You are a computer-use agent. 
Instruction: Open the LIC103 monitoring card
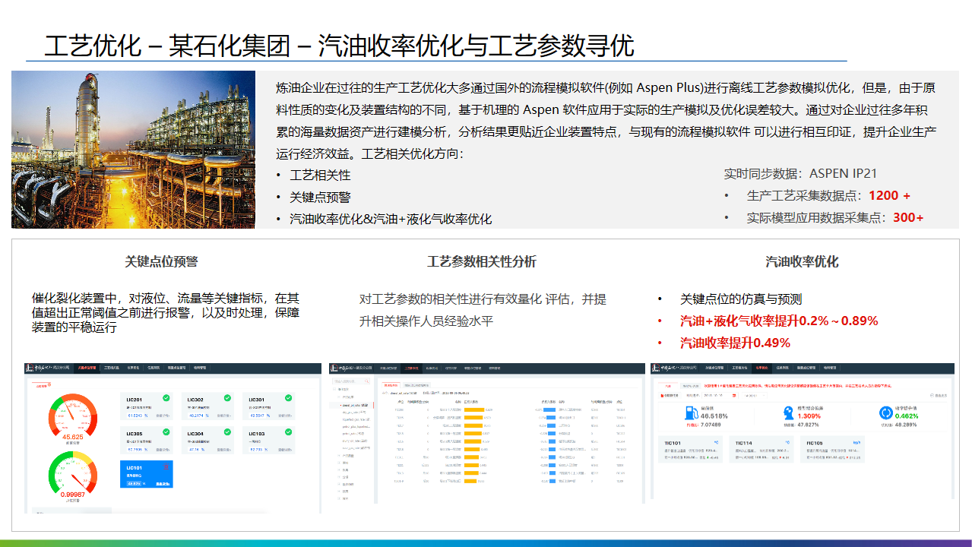pyautogui.click(x=268, y=440)
